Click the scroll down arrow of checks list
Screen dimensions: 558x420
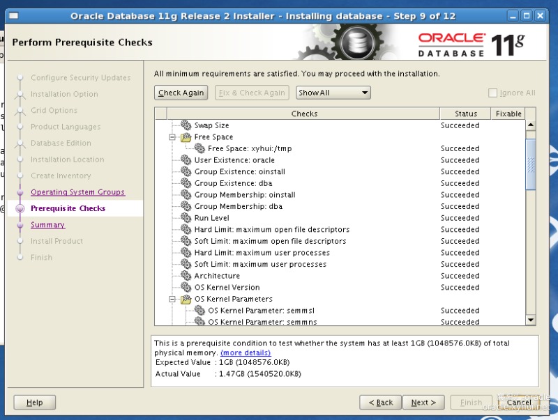pyautogui.click(x=531, y=320)
